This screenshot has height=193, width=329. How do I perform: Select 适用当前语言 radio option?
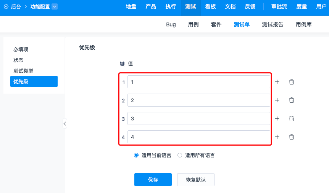click(x=136, y=155)
